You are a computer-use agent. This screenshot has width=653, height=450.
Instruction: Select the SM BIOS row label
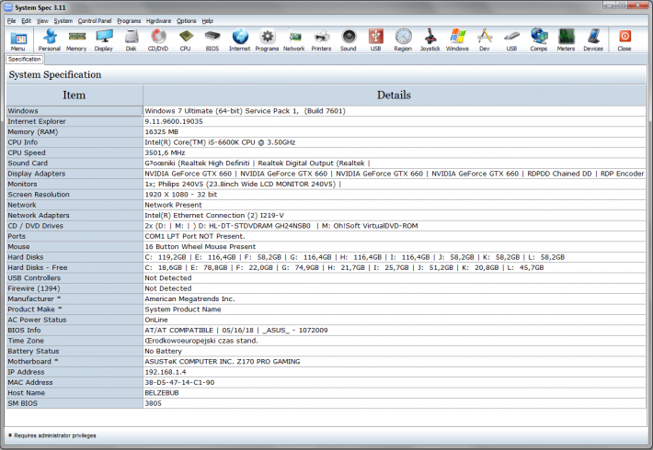tap(74, 403)
